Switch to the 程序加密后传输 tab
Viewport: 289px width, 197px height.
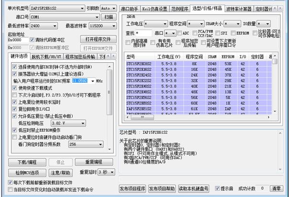(x=80, y=56)
